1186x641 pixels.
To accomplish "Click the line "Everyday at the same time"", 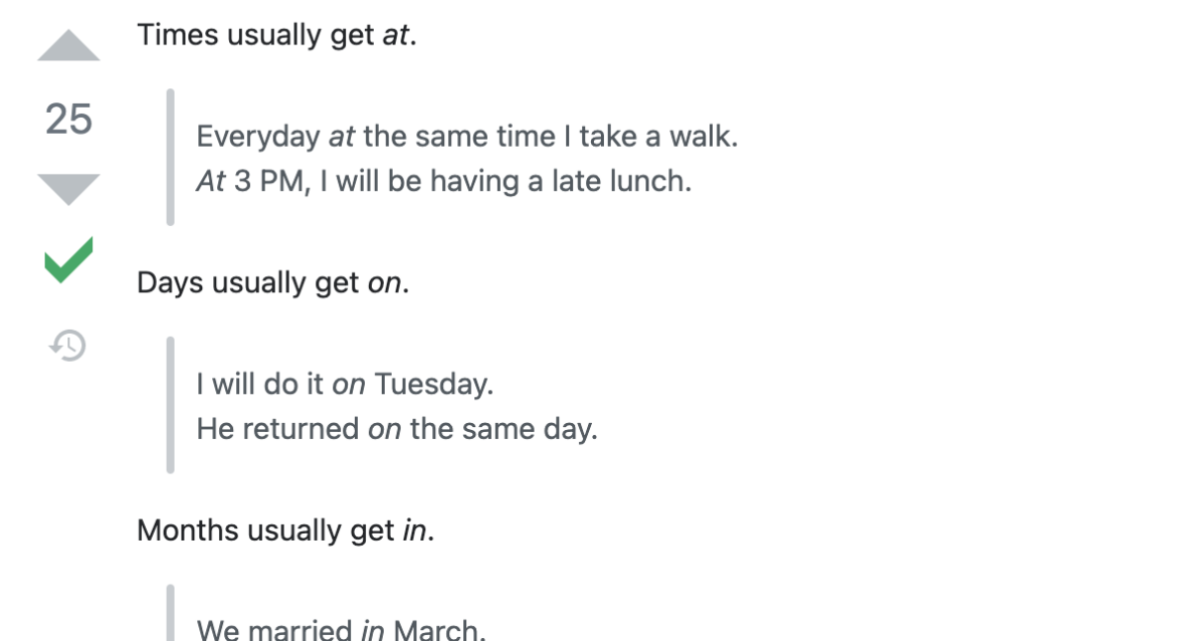I will pyautogui.click(x=466, y=136).
